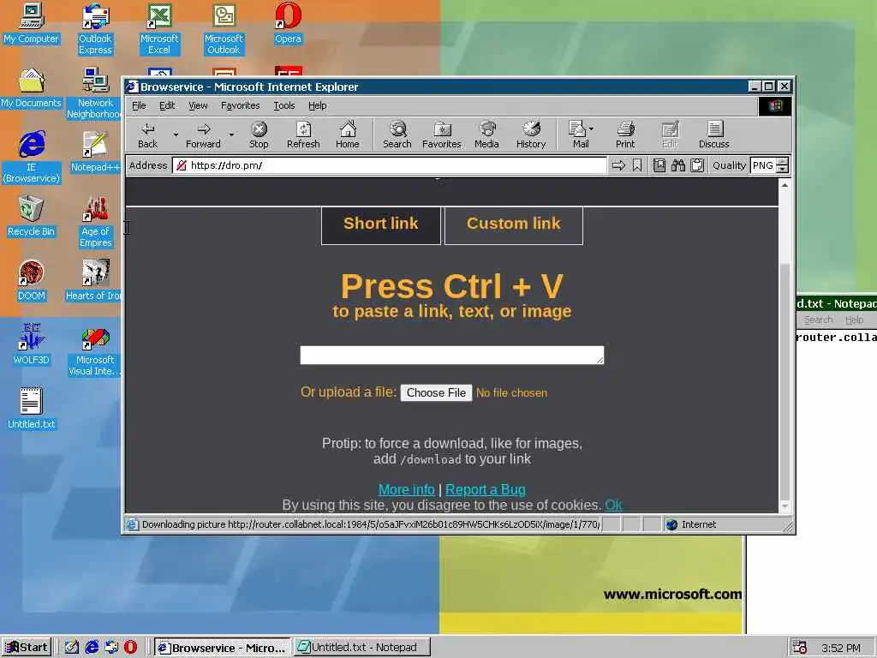
Task: Click the Browservice taskbar button
Action: (x=222, y=647)
